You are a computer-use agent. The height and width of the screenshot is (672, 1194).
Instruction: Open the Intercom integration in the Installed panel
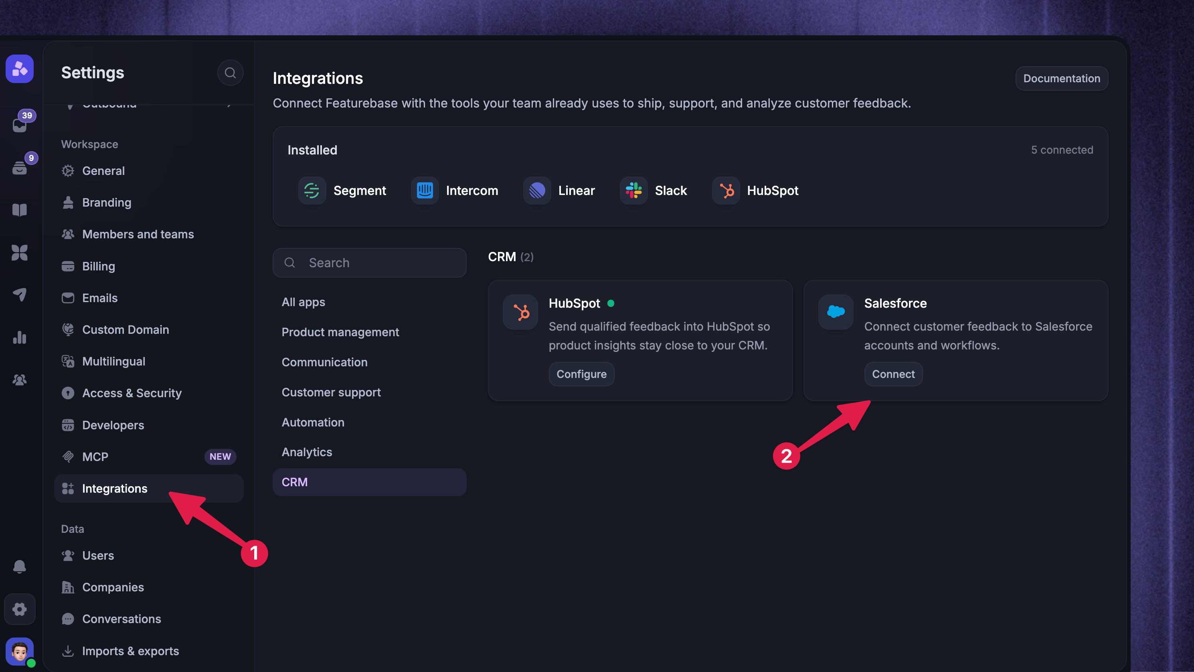(455, 191)
